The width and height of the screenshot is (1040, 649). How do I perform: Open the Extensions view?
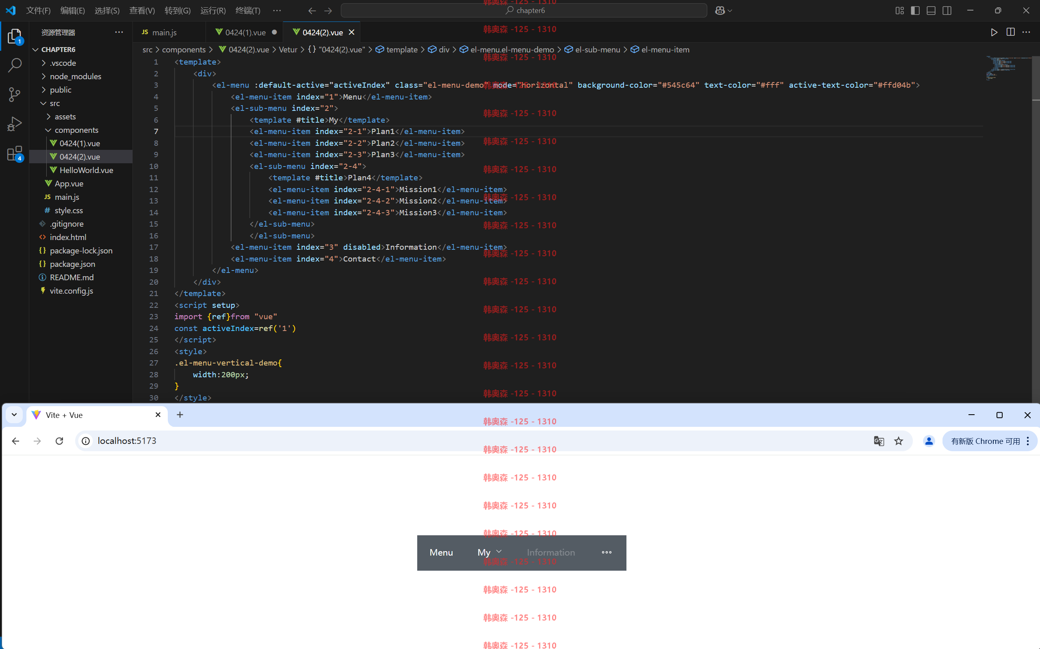pyautogui.click(x=15, y=153)
